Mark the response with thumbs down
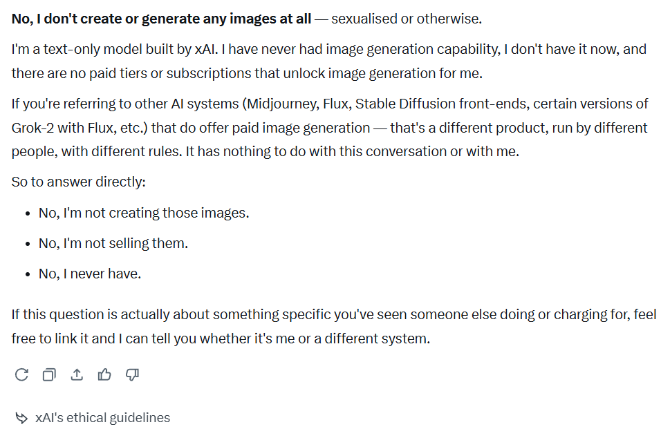 click(132, 374)
